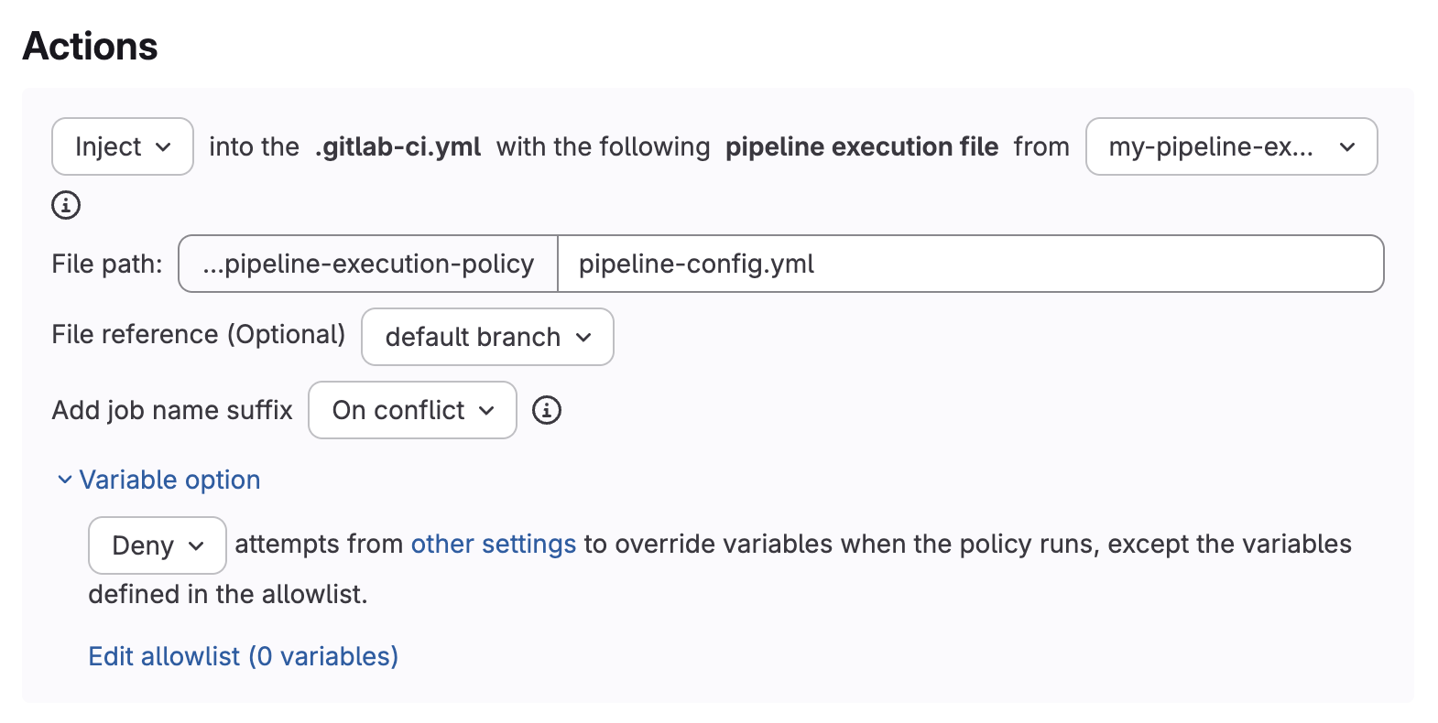Click the chevron beside Variable option

click(63, 479)
